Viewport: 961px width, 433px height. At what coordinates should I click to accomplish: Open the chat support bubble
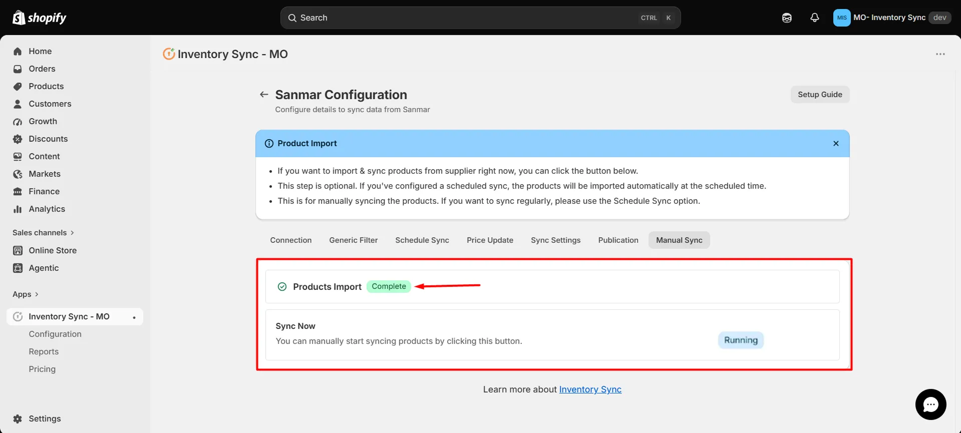930,404
